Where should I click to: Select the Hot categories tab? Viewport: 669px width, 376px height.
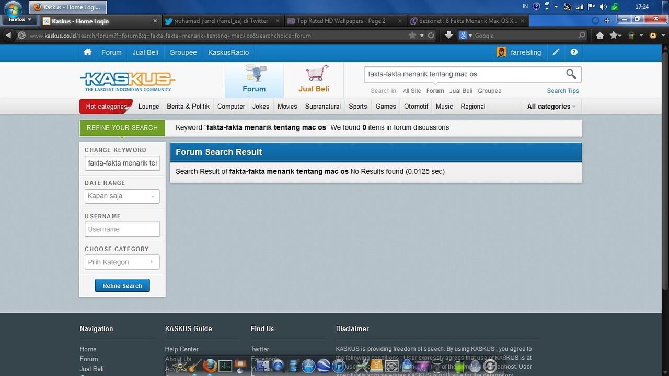(x=107, y=107)
